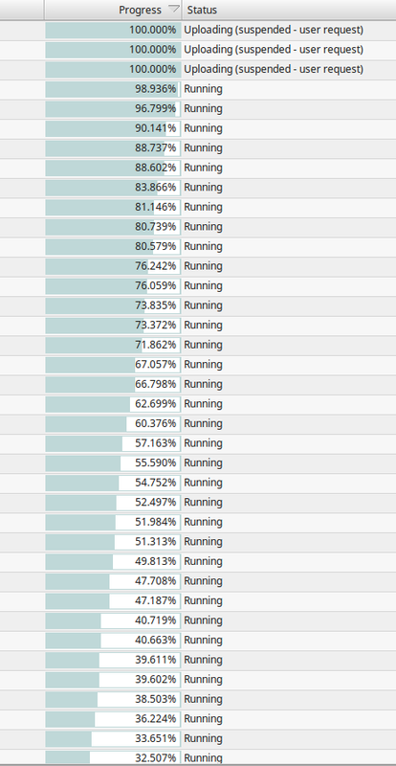Viewport: 396px width, 766px height.
Task: Click Running status beside 47.708%
Action: pyautogui.click(x=203, y=581)
